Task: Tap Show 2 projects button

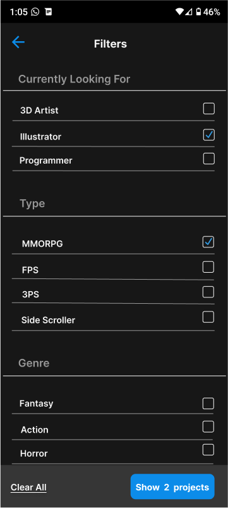Action: [172, 486]
